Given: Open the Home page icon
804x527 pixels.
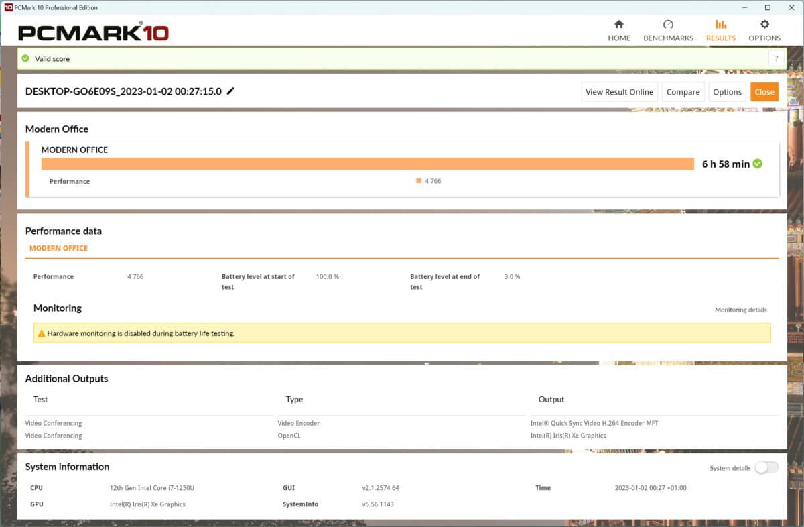Looking at the screenshot, I should (x=619, y=24).
